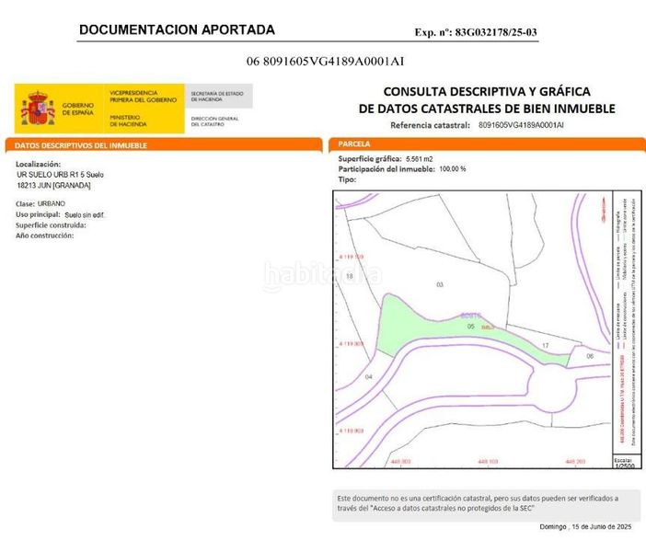Click the Superficie gráfica 5.561 m2 value

(420, 159)
